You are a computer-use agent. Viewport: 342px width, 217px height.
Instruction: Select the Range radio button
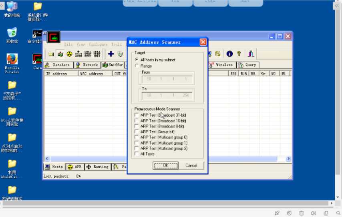point(137,66)
